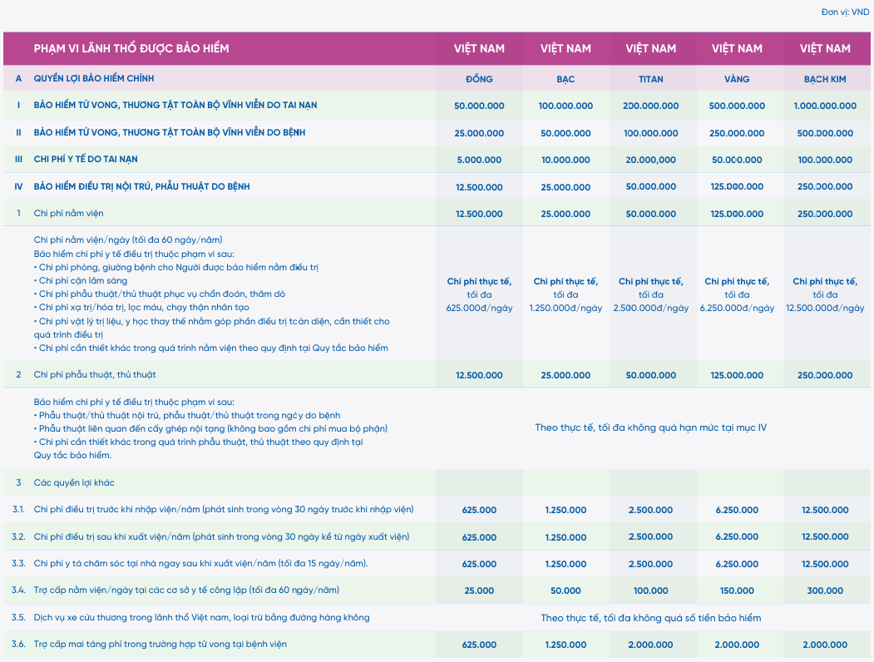Image resolution: width=874 pixels, height=662 pixels.
Task: Click 150.000 hospital allowance value under VÀNG
Action: (736, 590)
